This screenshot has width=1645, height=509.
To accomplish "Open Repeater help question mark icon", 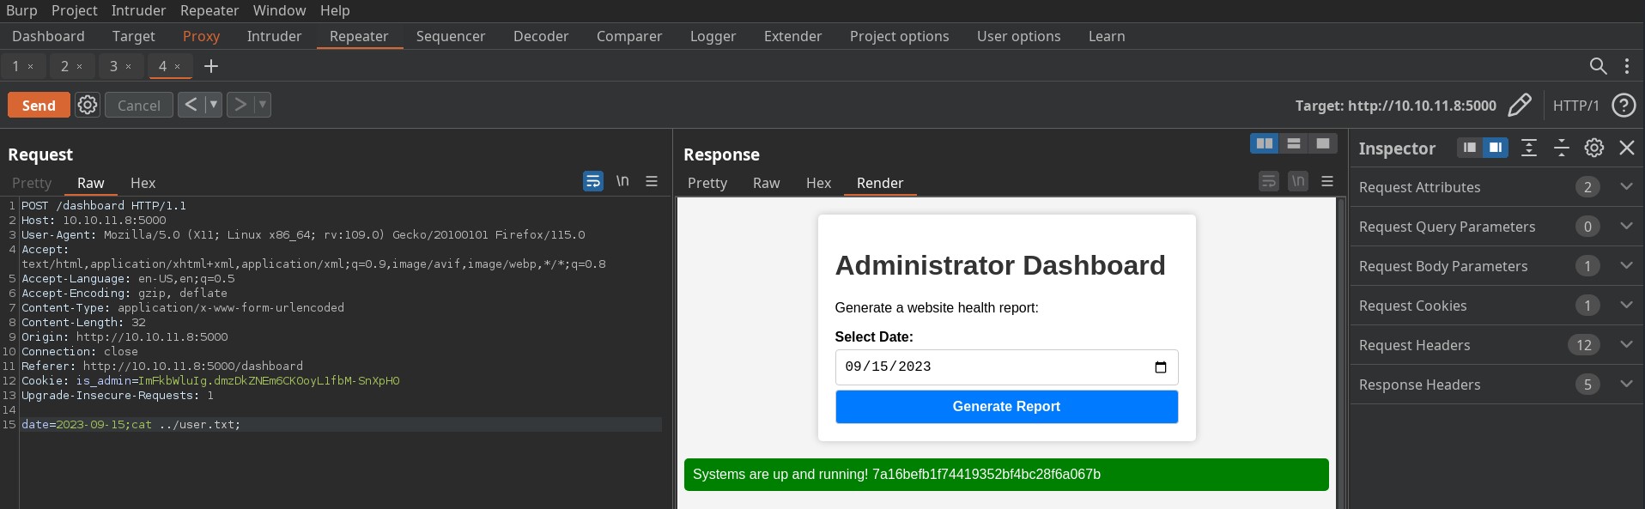I will (x=1624, y=105).
